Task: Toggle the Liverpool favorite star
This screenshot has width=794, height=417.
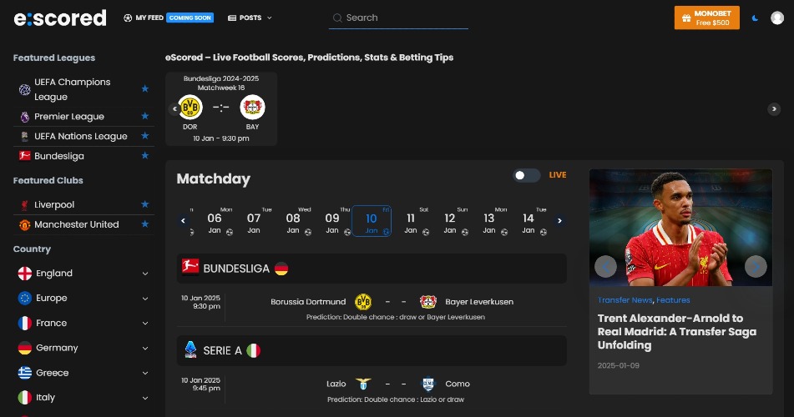Action: point(144,204)
